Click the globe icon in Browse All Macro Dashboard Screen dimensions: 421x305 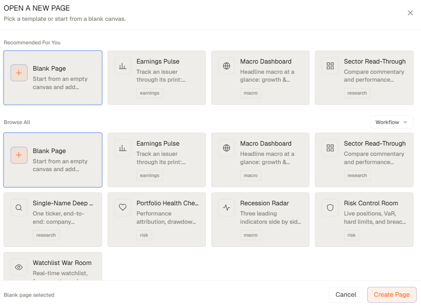[x=226, y=148]
